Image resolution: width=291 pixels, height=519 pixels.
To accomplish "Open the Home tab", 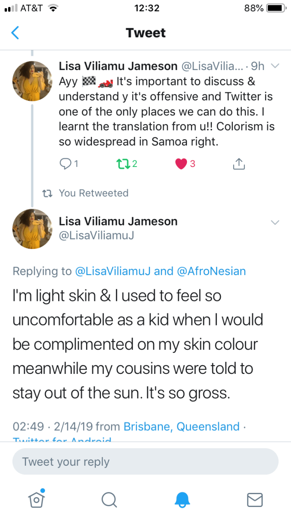I will [36, 499].
